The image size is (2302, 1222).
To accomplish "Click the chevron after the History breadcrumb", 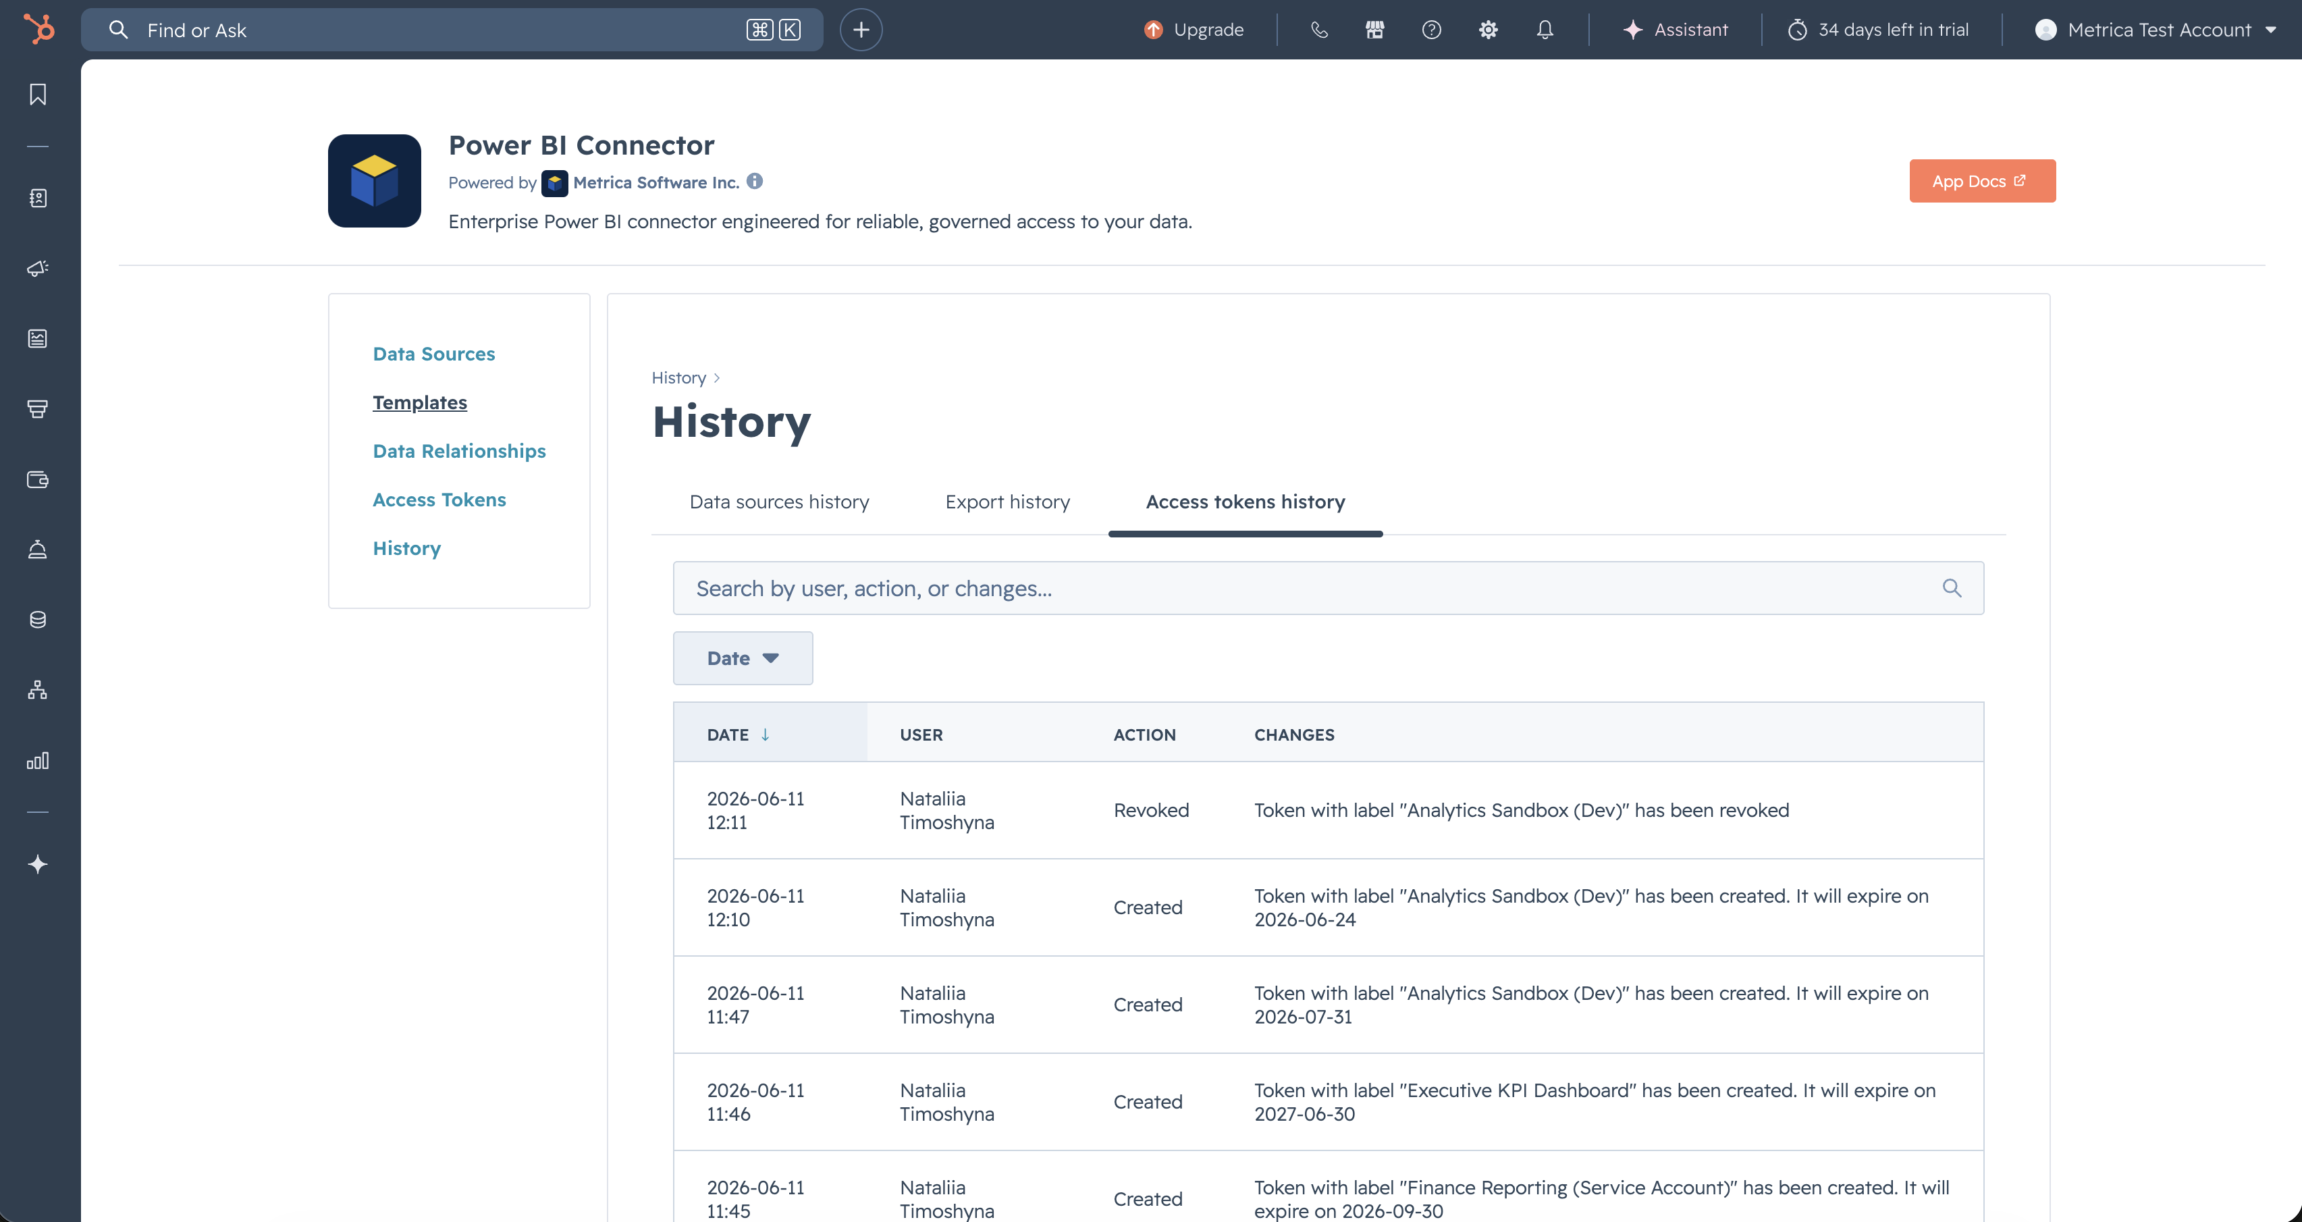I will click(717, 378).
